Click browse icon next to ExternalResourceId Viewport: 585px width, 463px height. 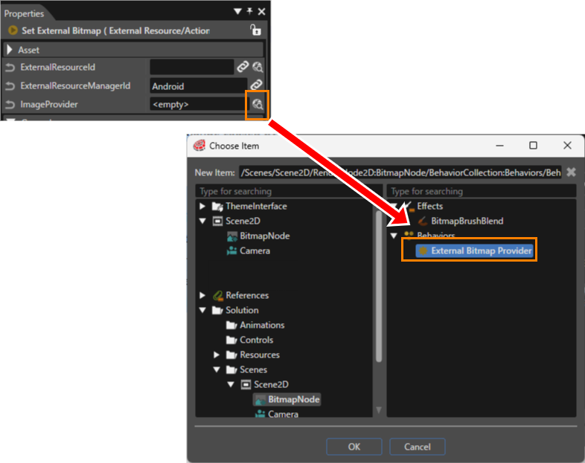[258, 67]
